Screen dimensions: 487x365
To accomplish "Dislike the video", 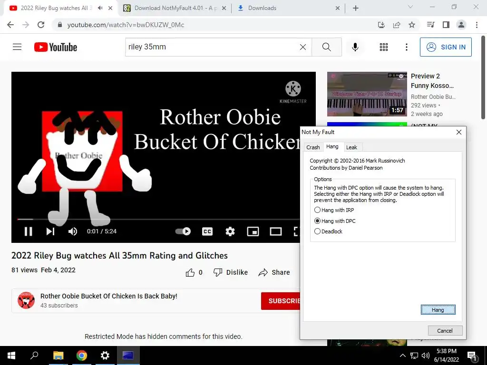I will click(x=231, y=272).
